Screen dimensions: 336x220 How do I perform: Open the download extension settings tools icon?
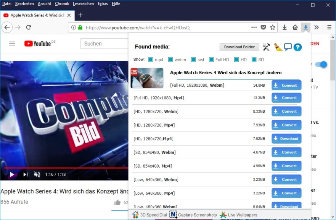[266, 47]
